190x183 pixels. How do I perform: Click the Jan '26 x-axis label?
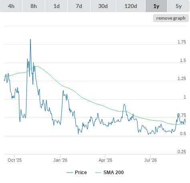tap(60, 160)
